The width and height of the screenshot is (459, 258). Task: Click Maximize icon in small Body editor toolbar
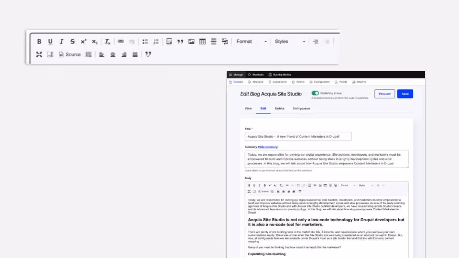(x=249, y=192)
